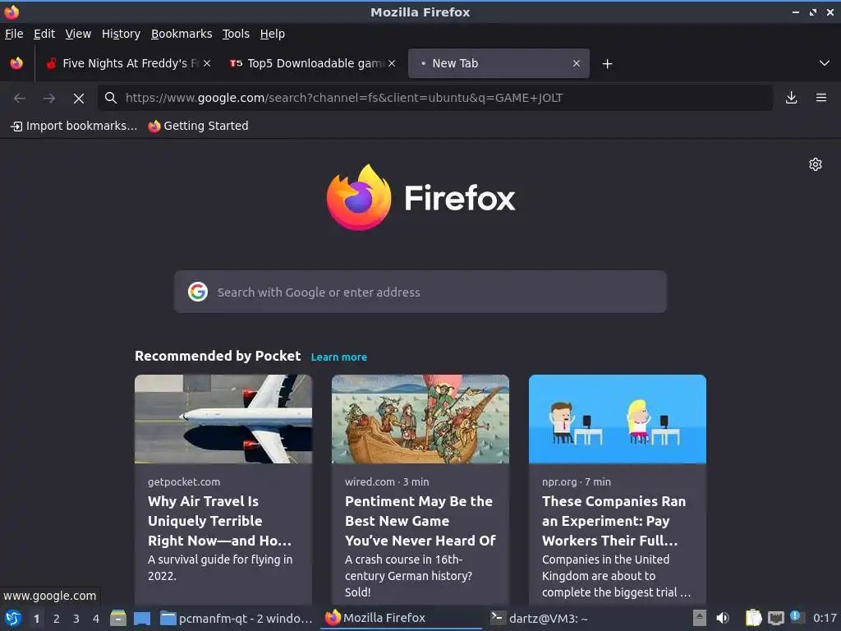Click Import bookmarks toolbar item
The height and width of the screenshot is (631, 841).
click(74, 126)
